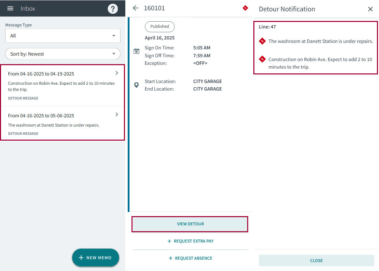Click the VIEW DETOUR button
Image resolution: width=379 pixels, height=271 pixels.
(x=190, y=224)
